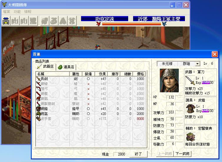Click the 終了 button
222x162 pixels.
tap(138, 154)
